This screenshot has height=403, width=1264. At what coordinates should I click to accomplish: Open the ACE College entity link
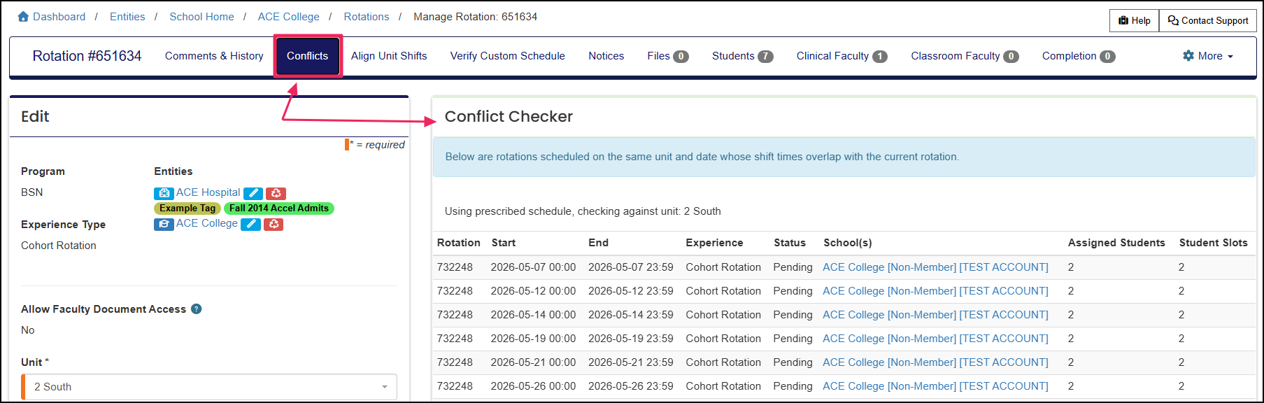(207, 223)
